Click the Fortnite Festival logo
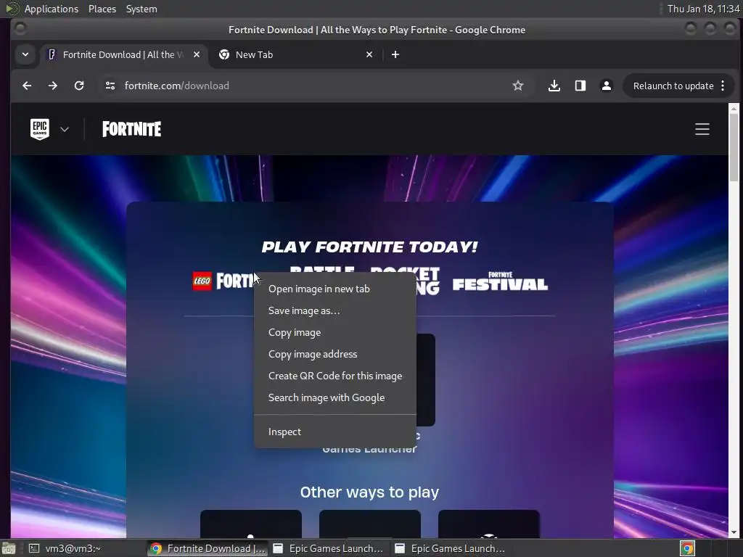The width and height of the screenshot is (743, 557). point(501,281)
